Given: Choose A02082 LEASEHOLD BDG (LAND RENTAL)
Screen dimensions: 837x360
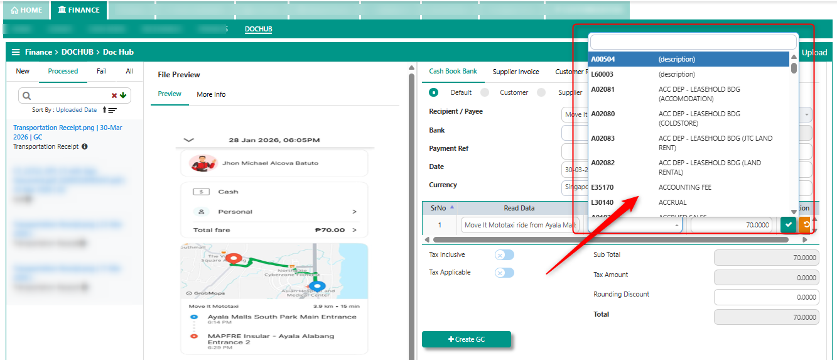Looking at the screenshot, I should click(688, 167).
